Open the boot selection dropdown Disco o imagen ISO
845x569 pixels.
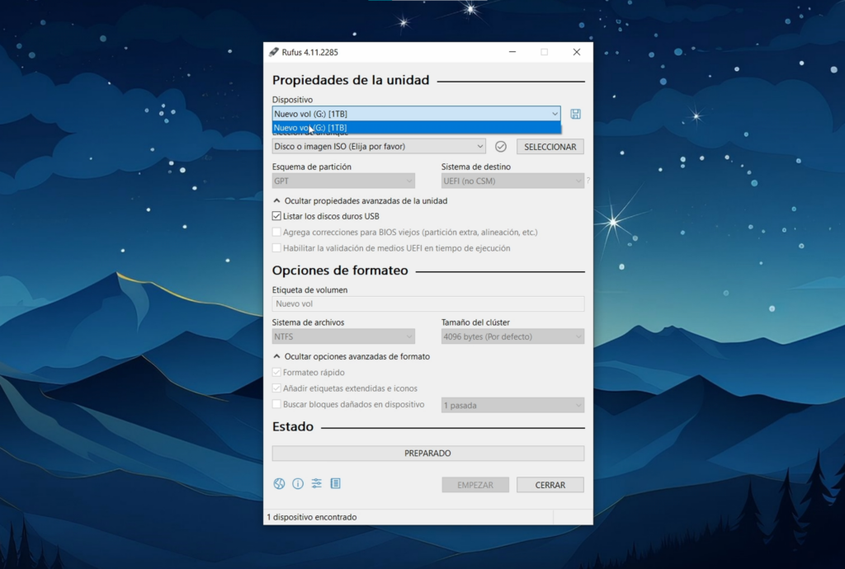coord(379,147)
